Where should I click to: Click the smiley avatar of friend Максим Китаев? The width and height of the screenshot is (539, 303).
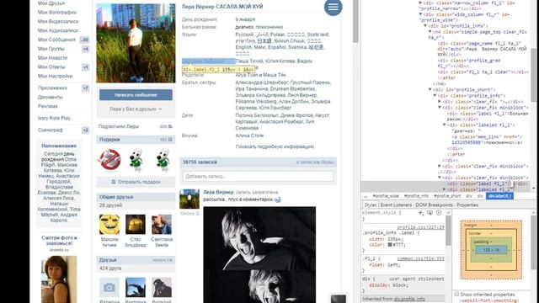pos(109,225)
